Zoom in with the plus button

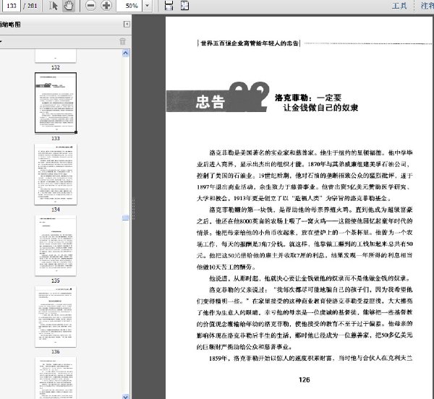106,6
